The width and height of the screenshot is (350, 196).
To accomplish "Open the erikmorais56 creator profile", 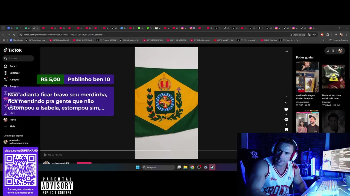I will coord(60,163).
